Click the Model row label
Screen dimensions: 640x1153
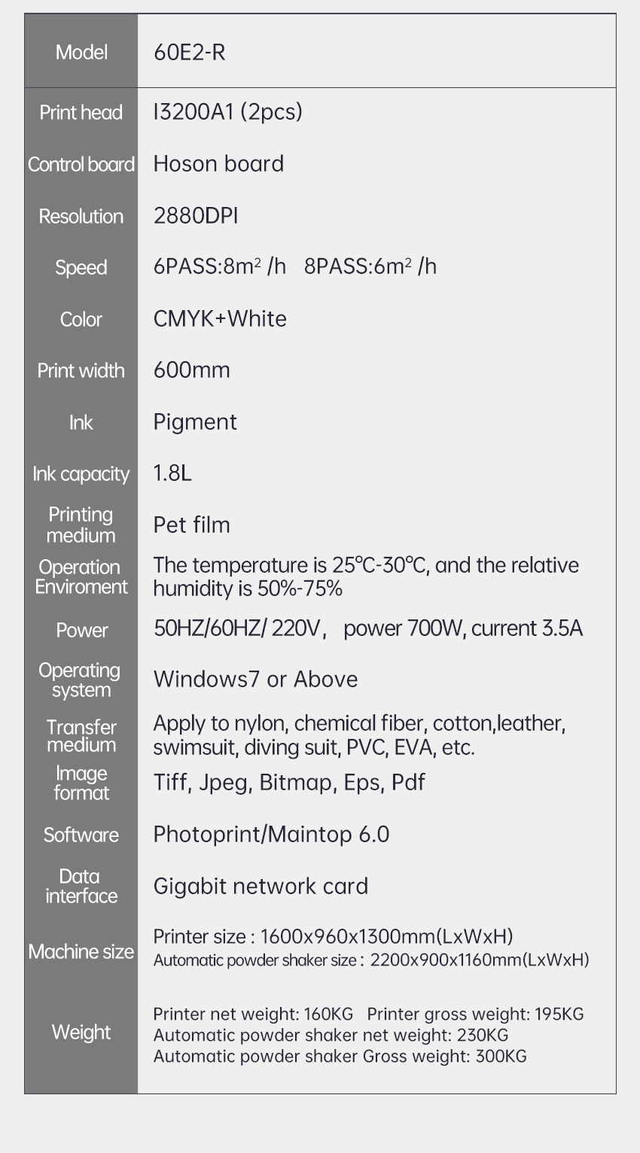tap(81, 52)
